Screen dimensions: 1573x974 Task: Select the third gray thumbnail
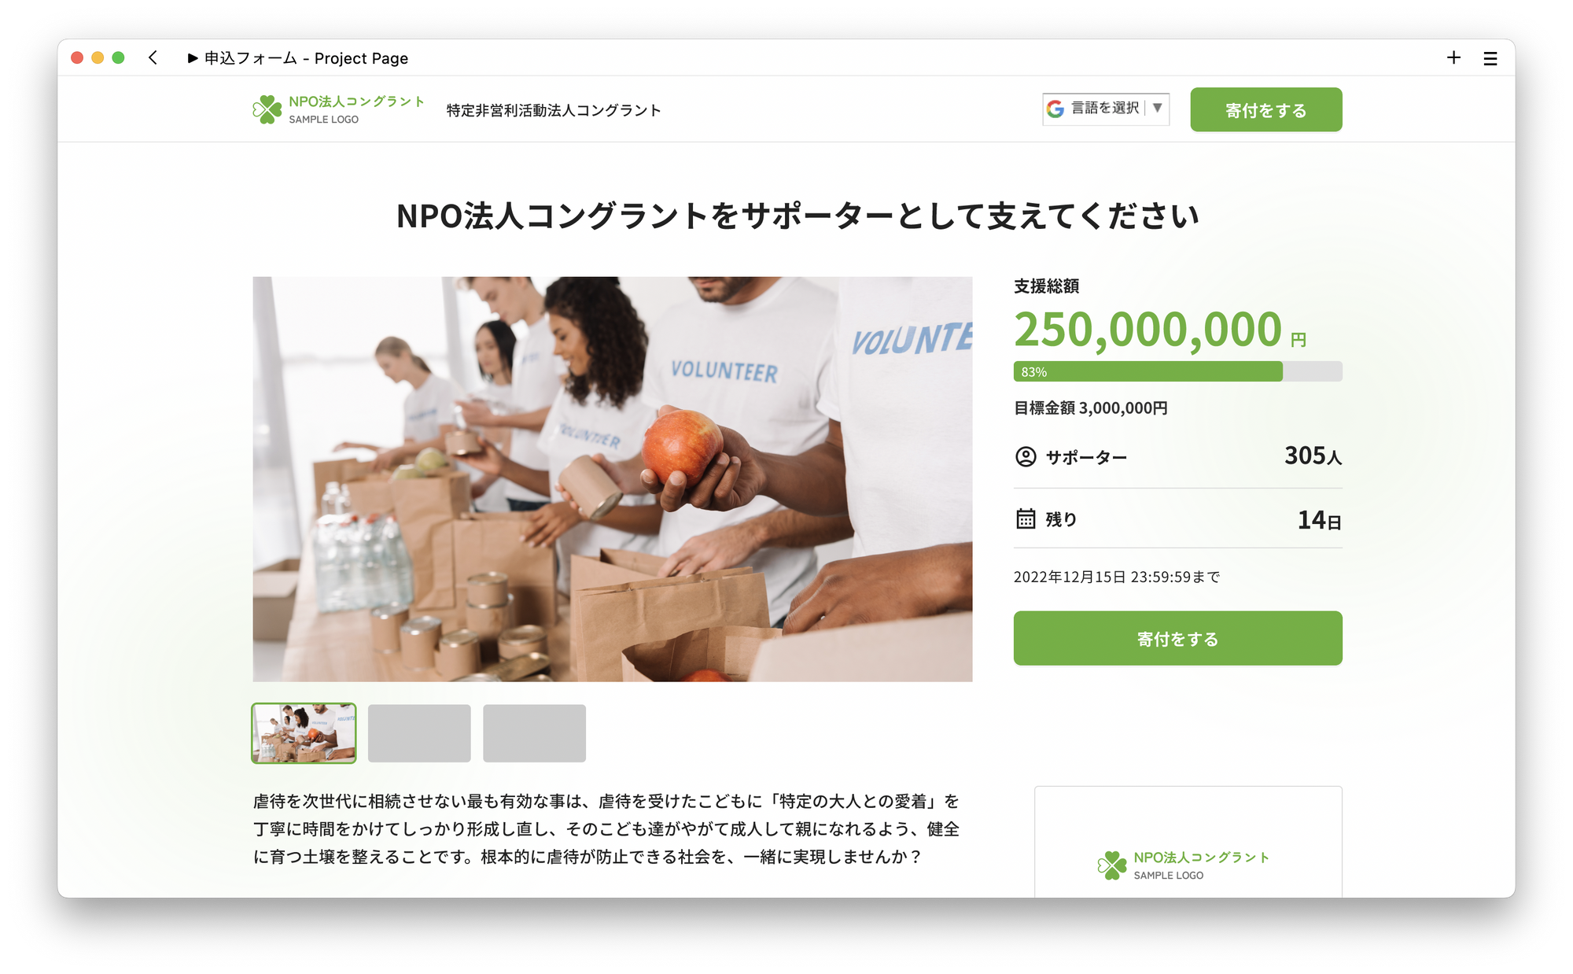534,733
